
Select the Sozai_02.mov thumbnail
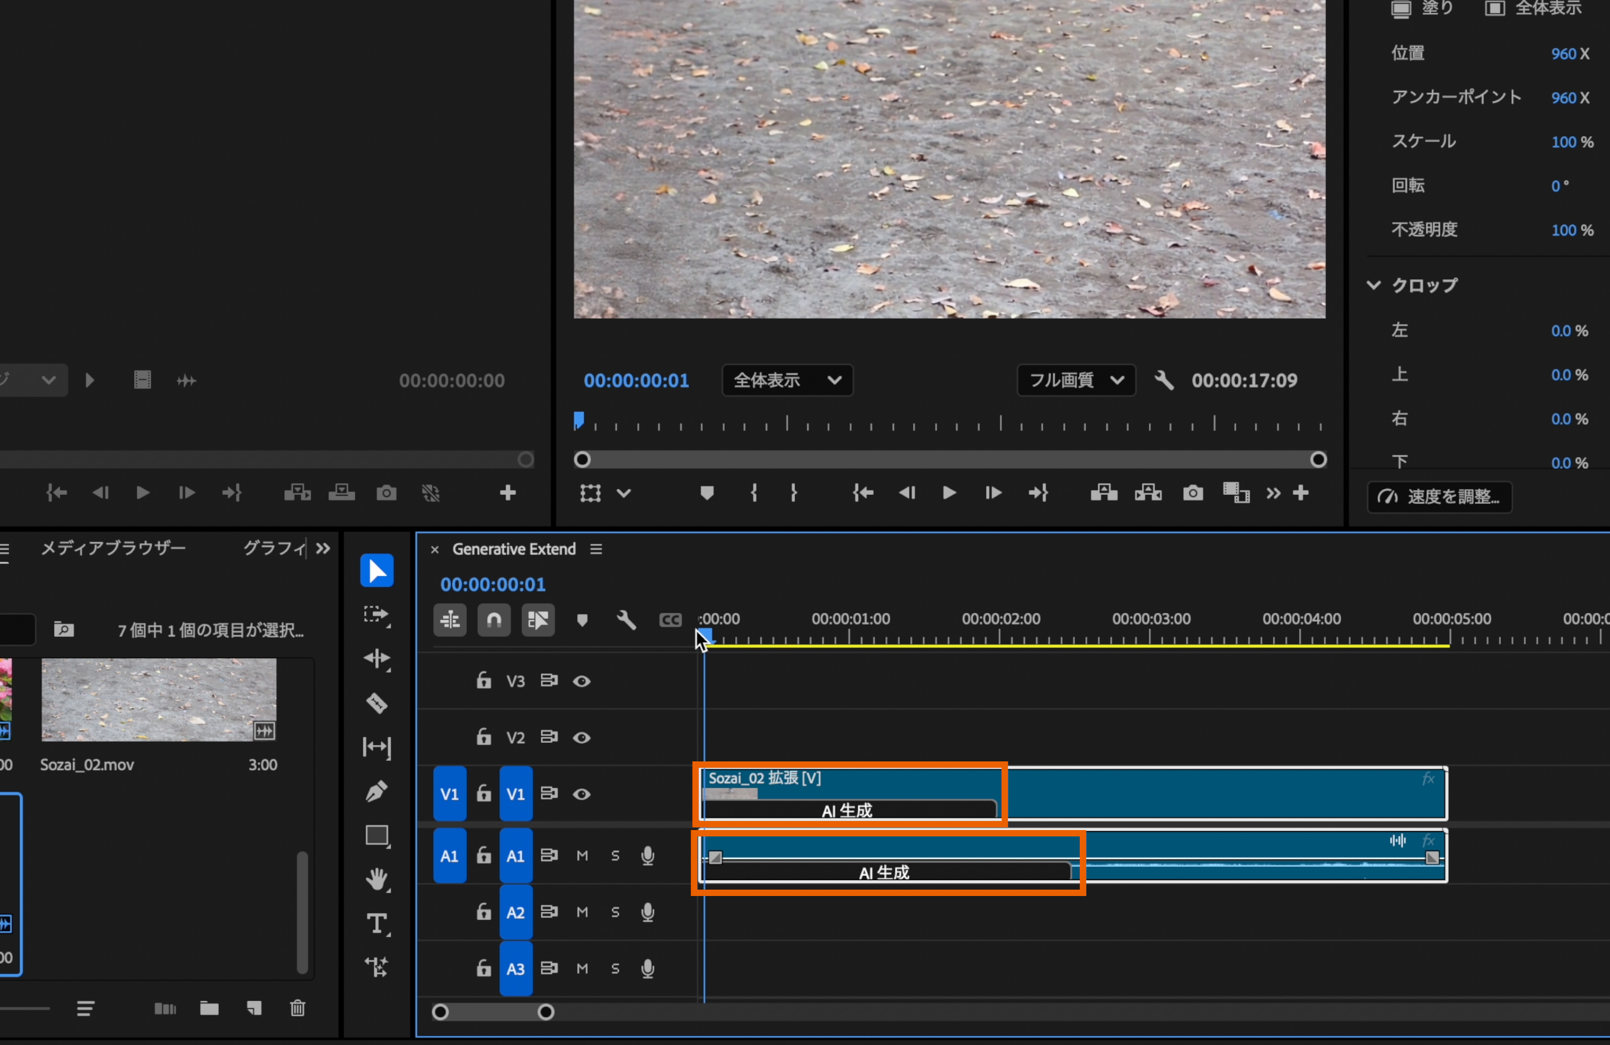pyautogui.click(x=158, y=700)
